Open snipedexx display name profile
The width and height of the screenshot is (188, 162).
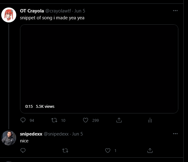(x=31, y=134)
